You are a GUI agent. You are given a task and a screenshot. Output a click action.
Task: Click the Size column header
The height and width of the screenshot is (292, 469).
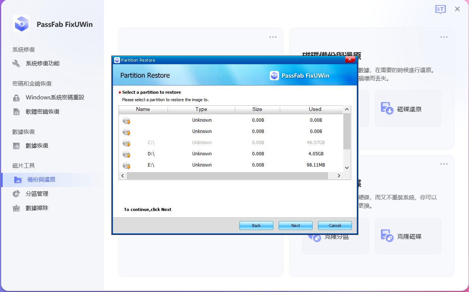coord(257,109)
